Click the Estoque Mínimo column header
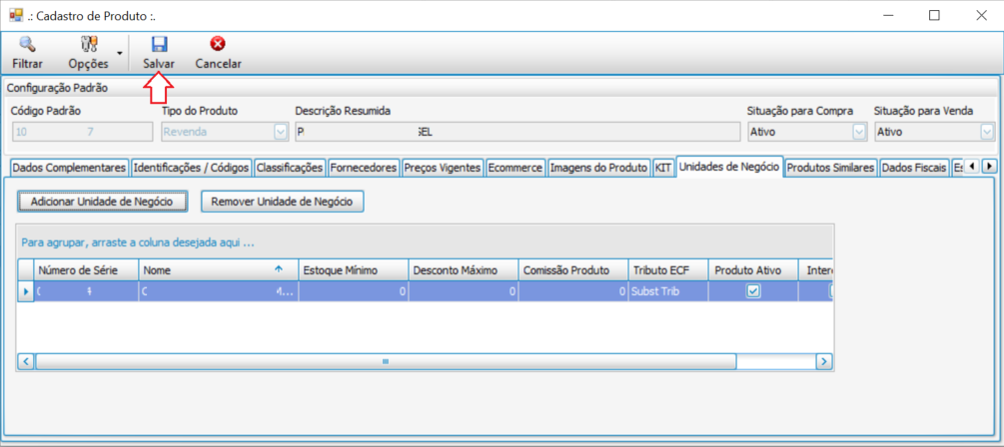The height and width of the screenshot is (447, 1004). (354, 269)
